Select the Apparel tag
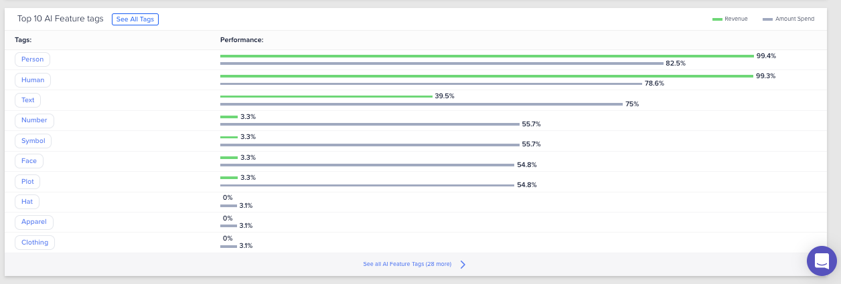The image size is (841, 284). click(33, 222)
